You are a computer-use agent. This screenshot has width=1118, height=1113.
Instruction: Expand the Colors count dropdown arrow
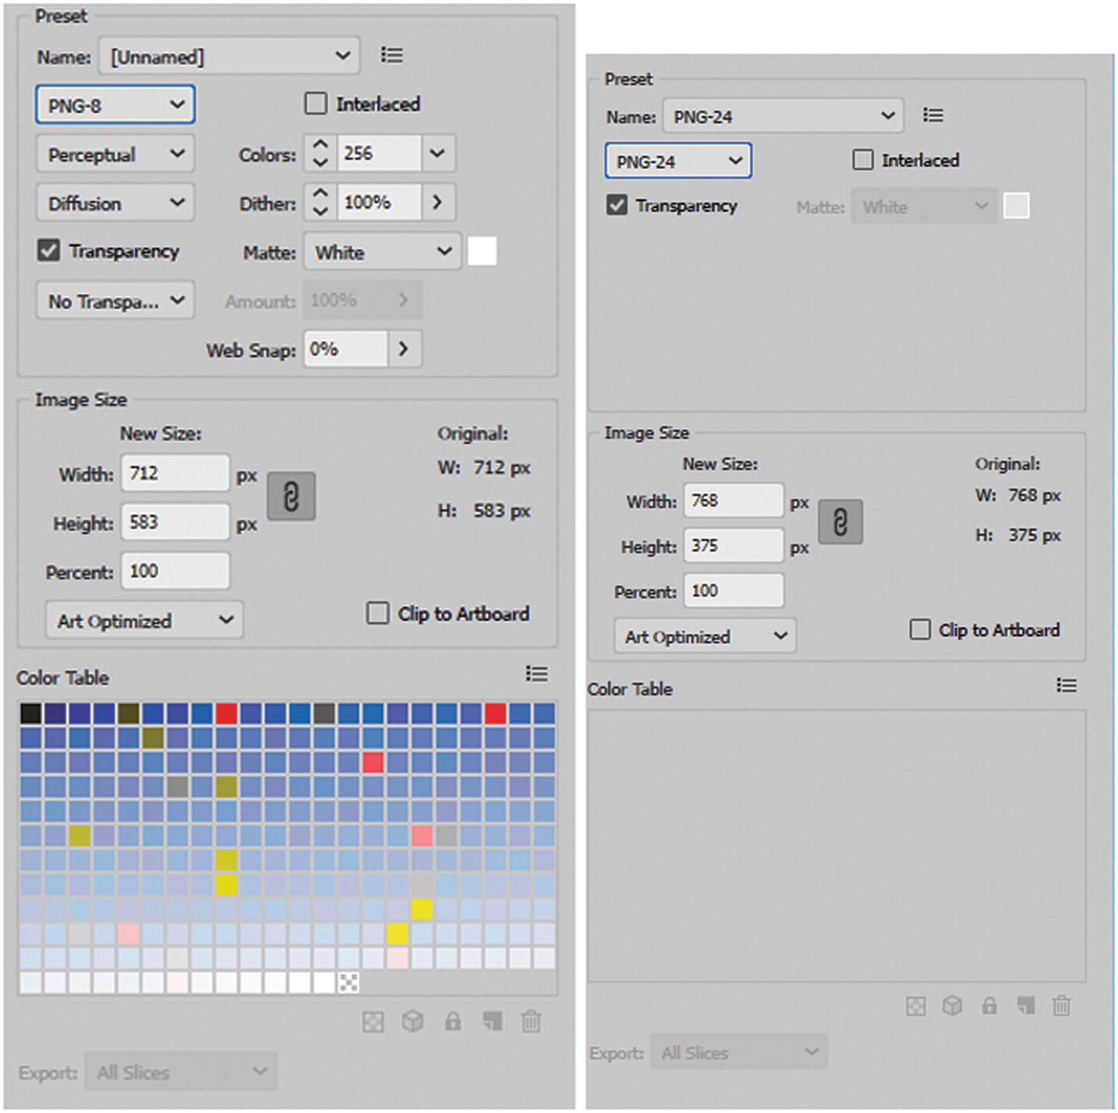[x=438, y=154]
